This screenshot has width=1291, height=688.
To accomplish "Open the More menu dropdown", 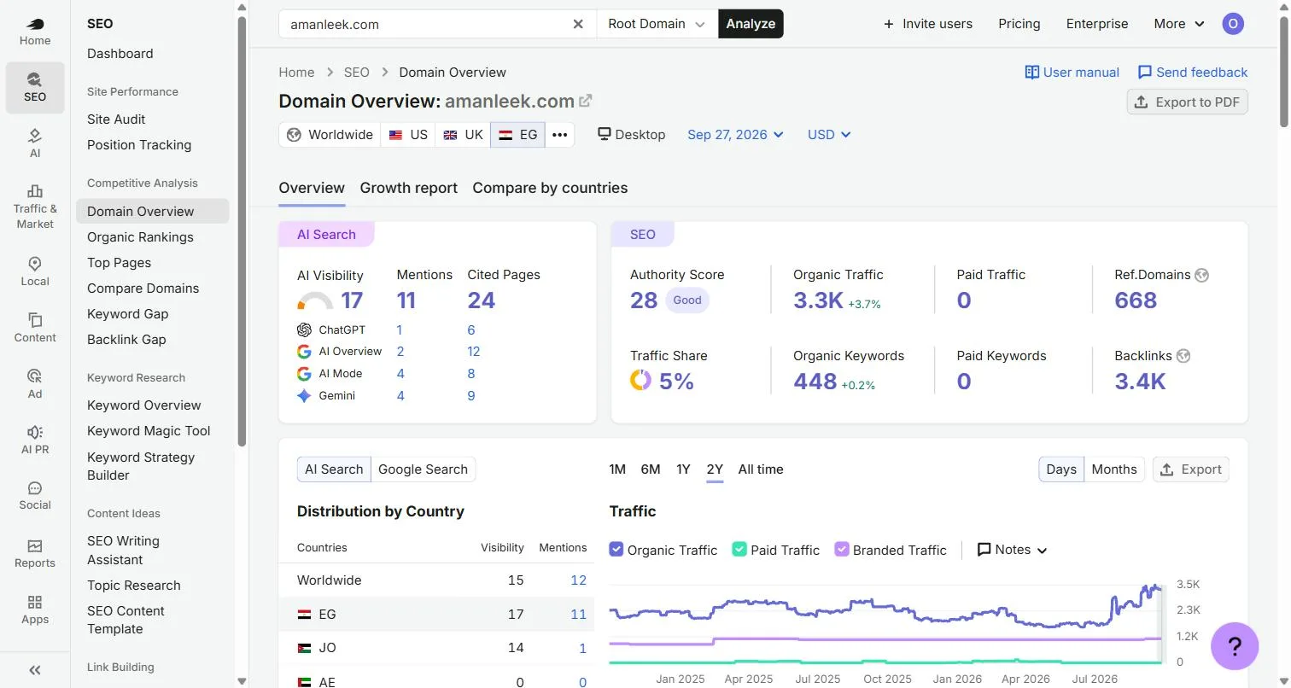I will [1179, 24].
